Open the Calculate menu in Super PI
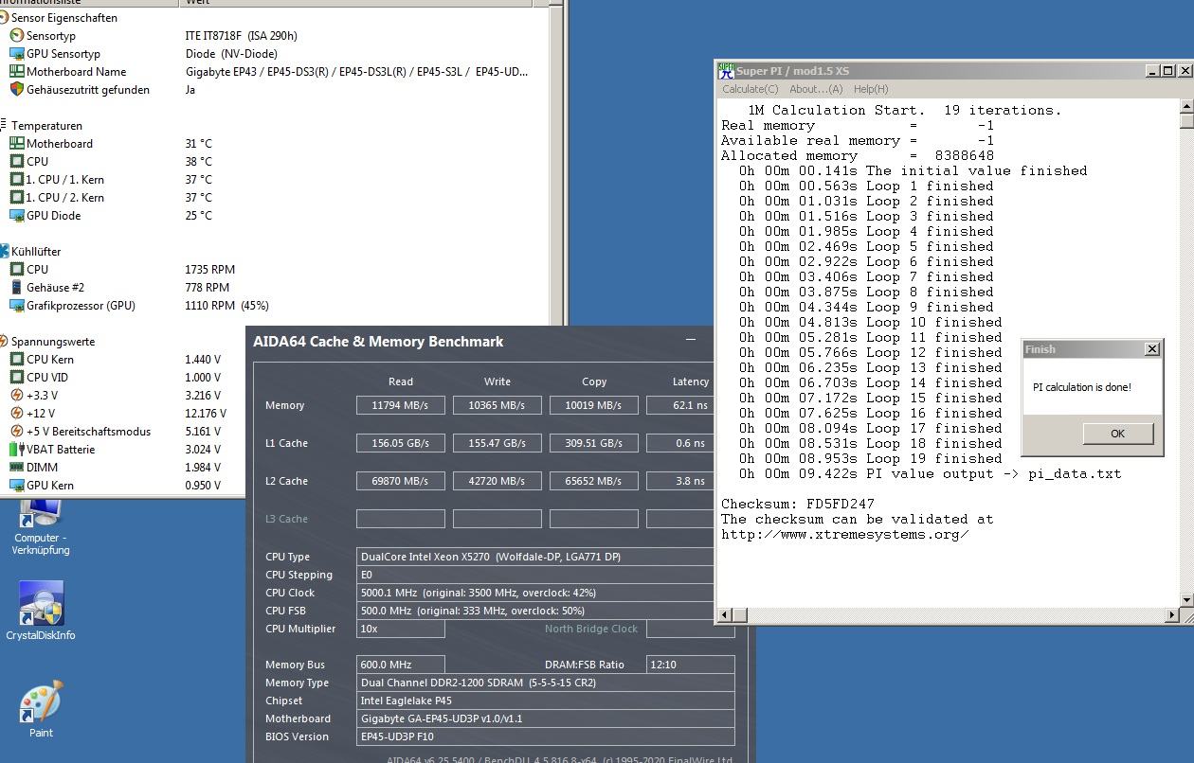Image resolution: width=1194 pixels, height=763 pixels. tap(749, 88)
